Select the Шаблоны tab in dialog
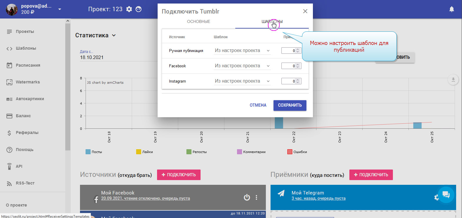 (272, 22)
